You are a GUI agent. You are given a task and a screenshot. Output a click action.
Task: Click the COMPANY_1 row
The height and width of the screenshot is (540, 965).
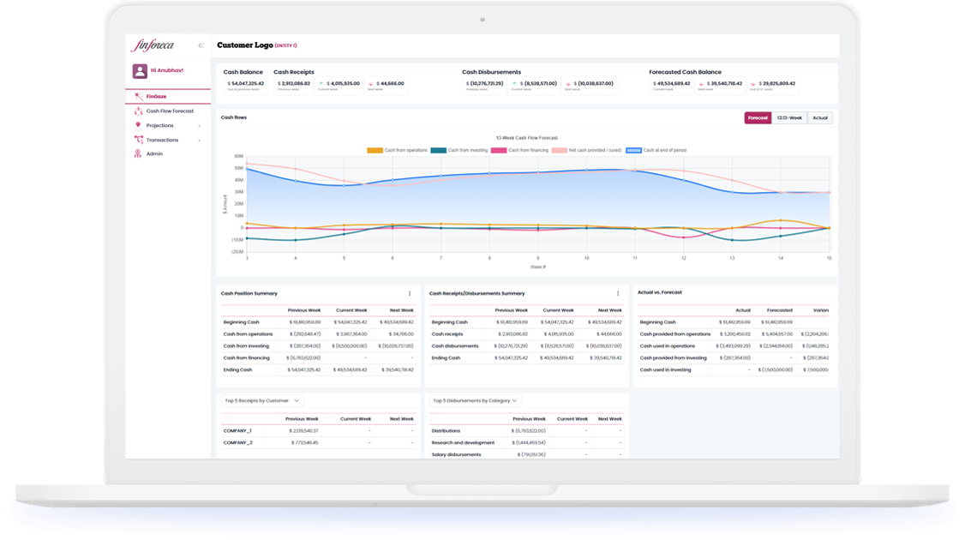pos(319,431)
